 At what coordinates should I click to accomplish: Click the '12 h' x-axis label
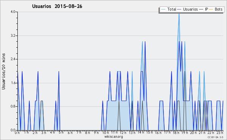[123, 133]
